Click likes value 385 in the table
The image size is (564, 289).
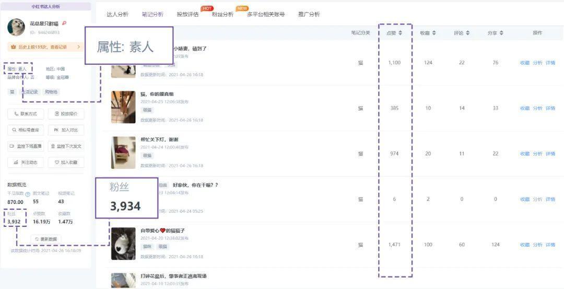tap(394, 108)
